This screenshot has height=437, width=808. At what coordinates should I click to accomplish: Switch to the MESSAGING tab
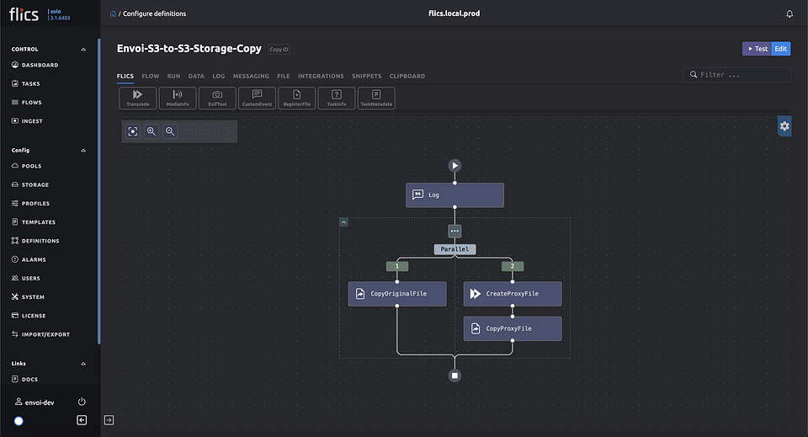tap(251, 76)
